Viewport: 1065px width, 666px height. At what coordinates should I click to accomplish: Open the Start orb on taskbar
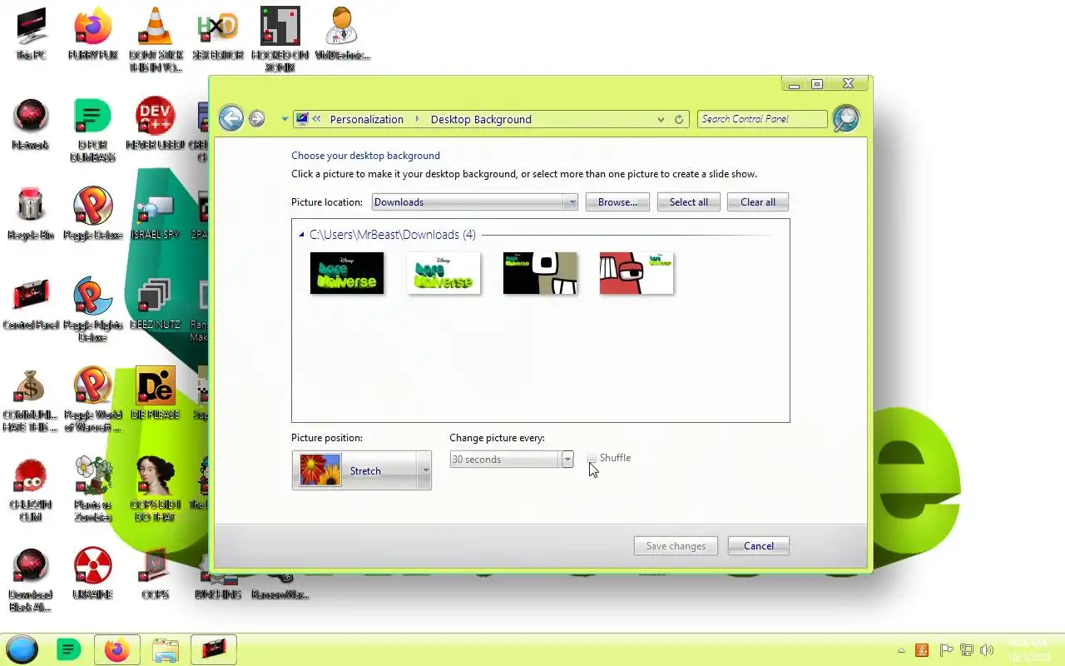point(22,649)
